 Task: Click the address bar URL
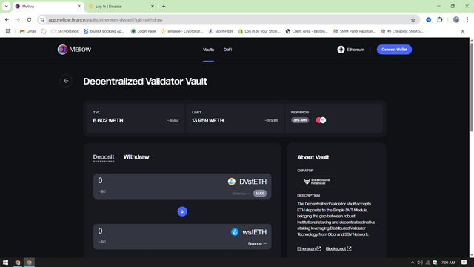tap(105, 20)
